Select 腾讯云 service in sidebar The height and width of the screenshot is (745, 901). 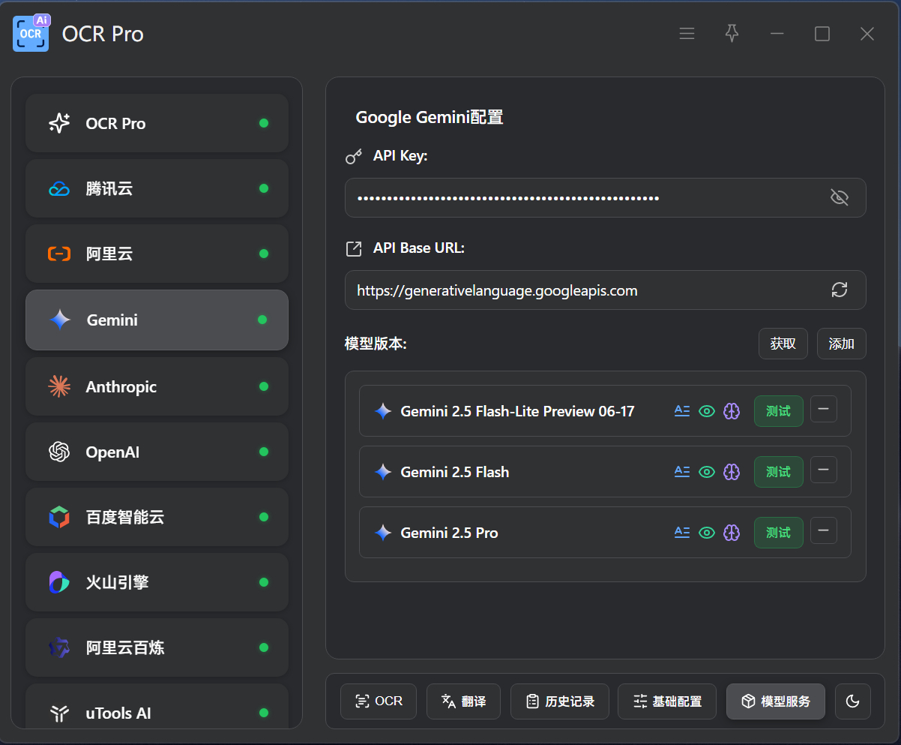(x=157, y=188)
